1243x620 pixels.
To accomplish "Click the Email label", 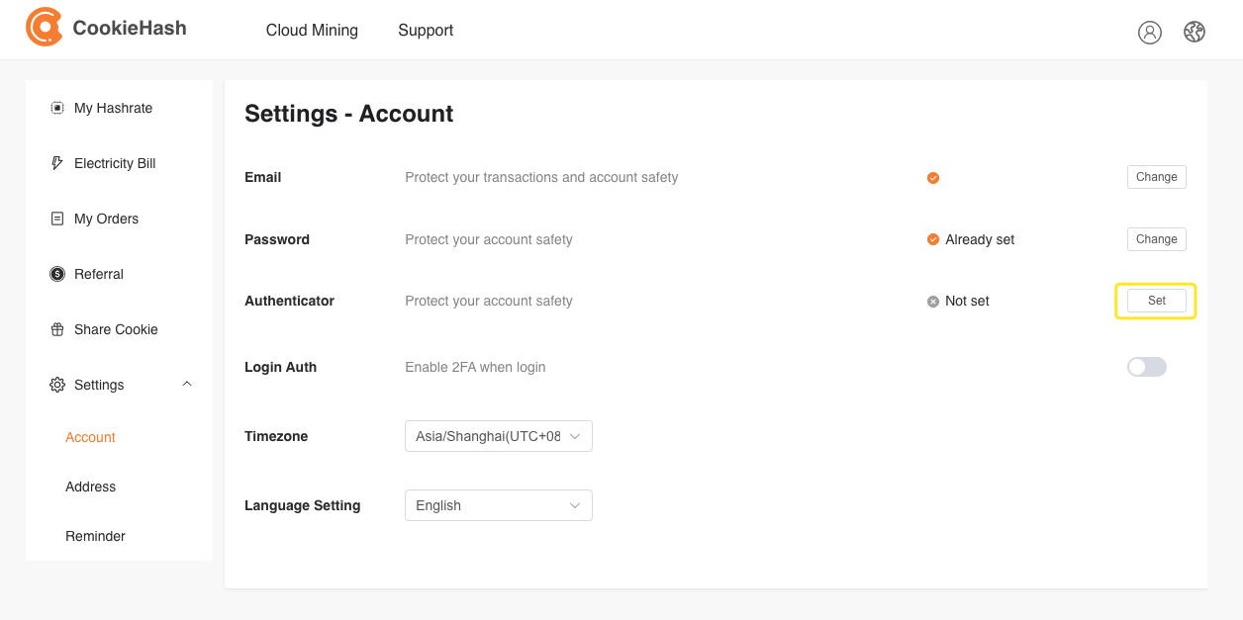I will coord(263,177).
